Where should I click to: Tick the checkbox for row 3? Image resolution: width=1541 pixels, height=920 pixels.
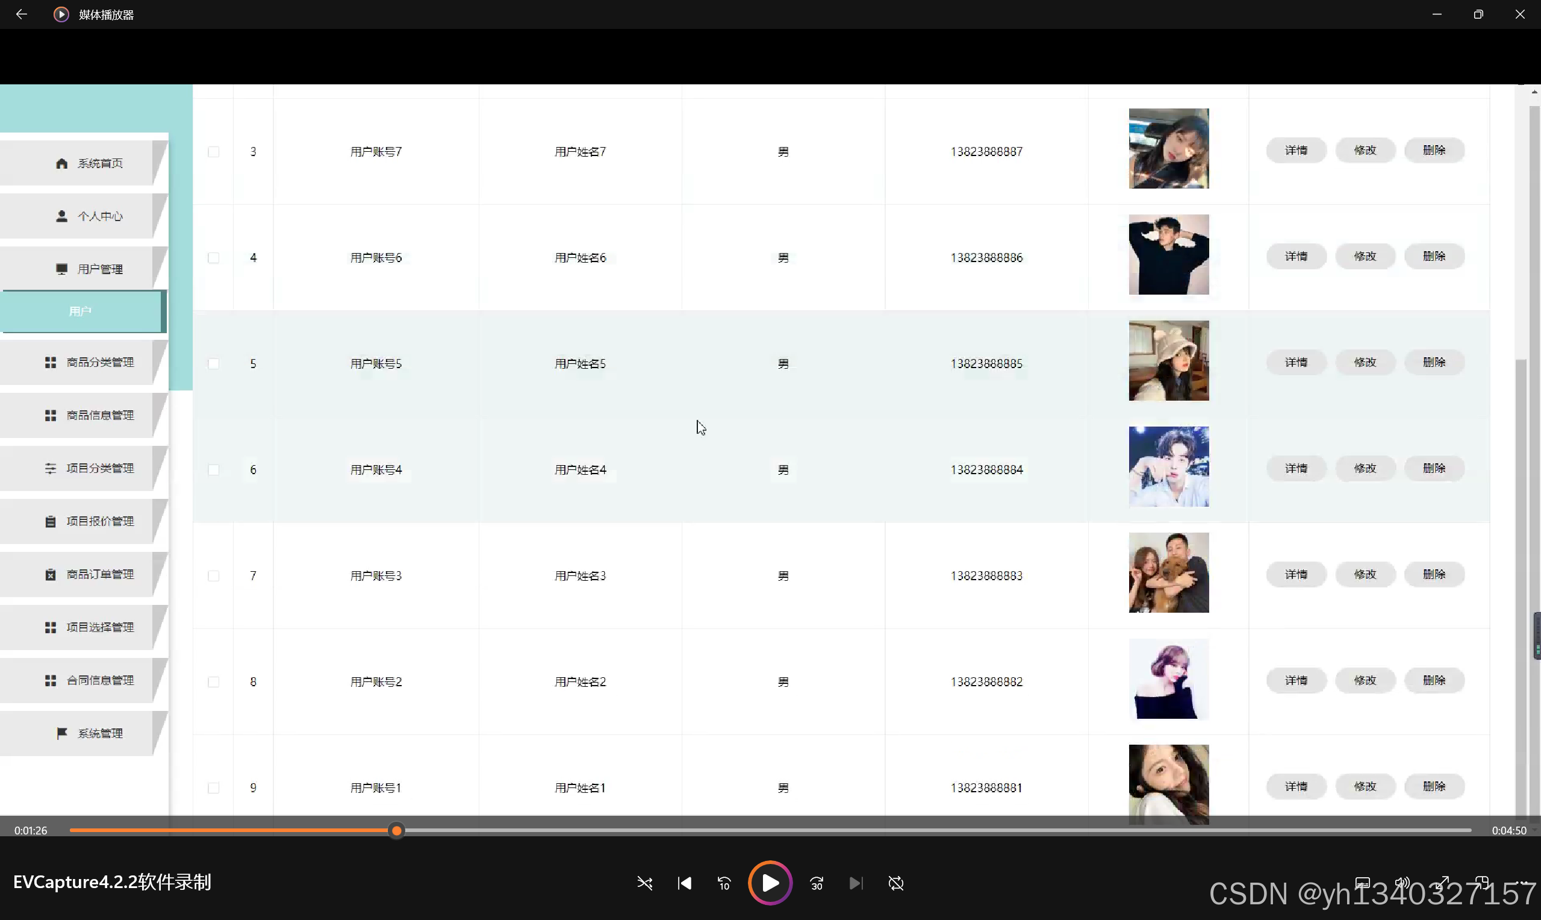[213, 152]
